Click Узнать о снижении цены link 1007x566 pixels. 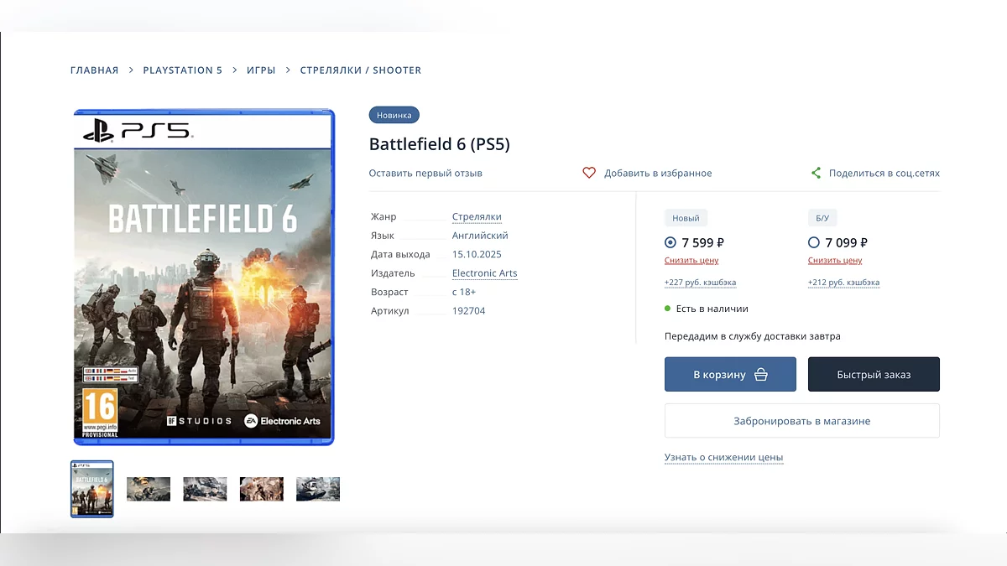click(x=723, y=458)
